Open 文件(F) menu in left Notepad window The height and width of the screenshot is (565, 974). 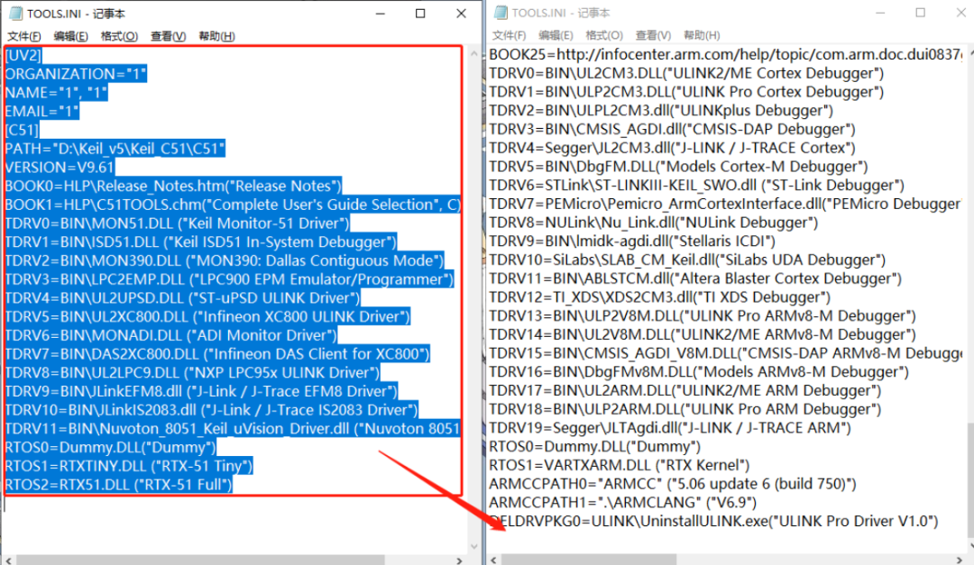click(24, 37)
